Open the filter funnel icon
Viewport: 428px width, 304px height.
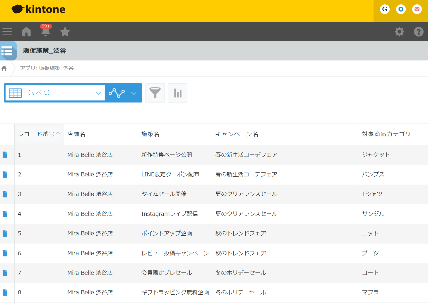tap(155, 93)
